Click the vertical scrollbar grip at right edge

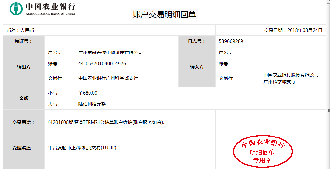(329, 111)
